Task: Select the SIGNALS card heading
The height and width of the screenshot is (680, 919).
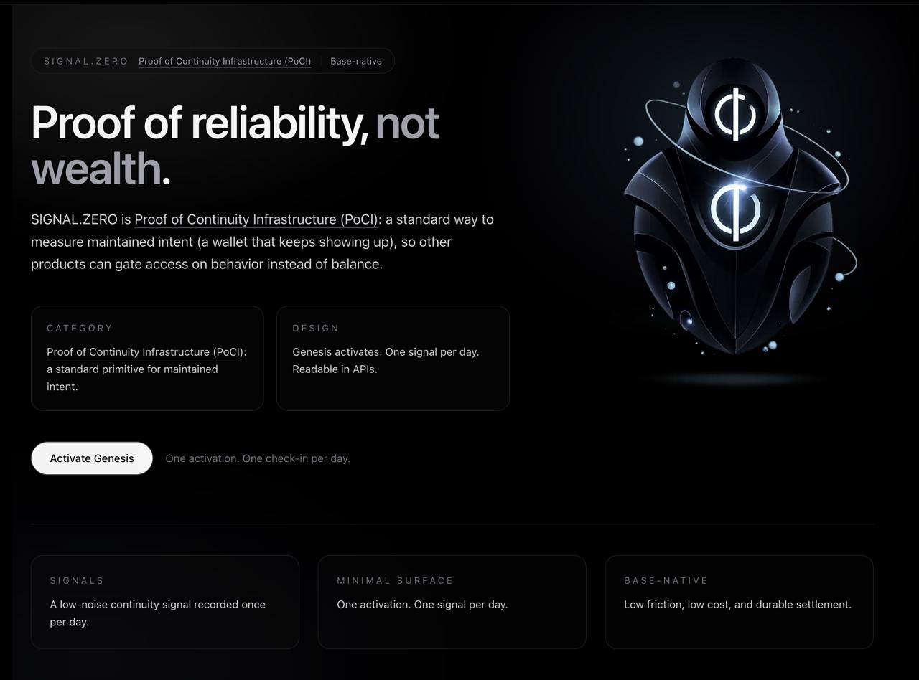Action: pos(77,580)
